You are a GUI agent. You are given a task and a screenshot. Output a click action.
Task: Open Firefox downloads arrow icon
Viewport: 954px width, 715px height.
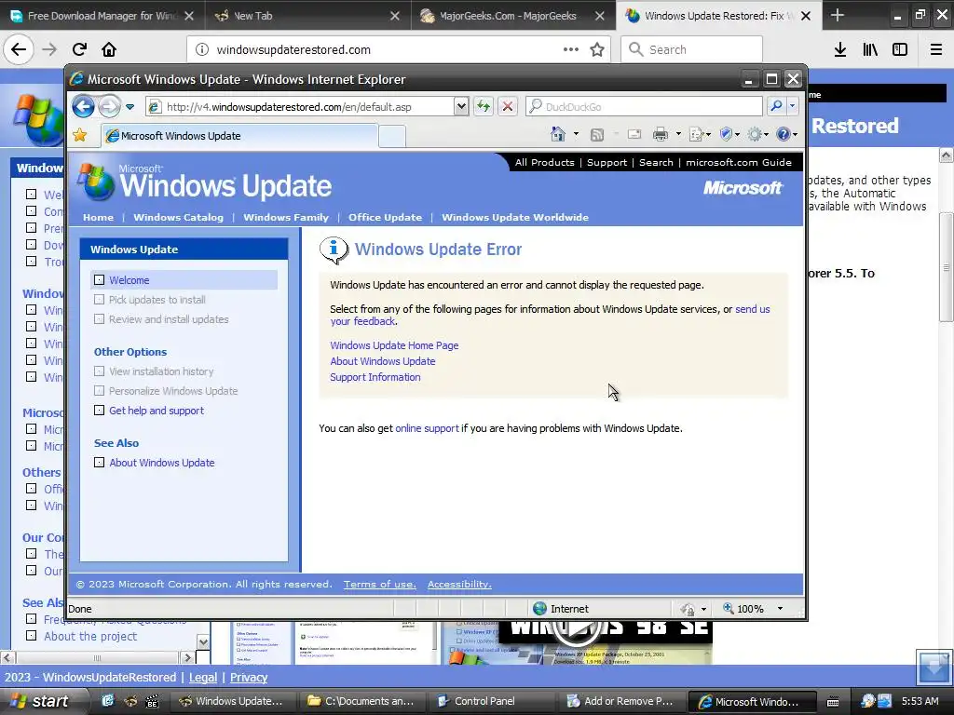(x=840, y=50)
